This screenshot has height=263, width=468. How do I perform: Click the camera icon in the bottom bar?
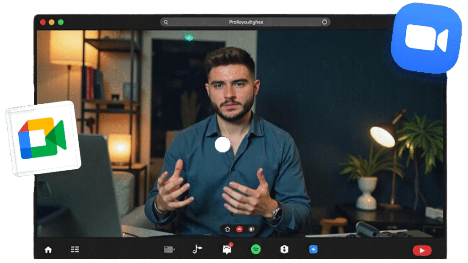[169, 249]
